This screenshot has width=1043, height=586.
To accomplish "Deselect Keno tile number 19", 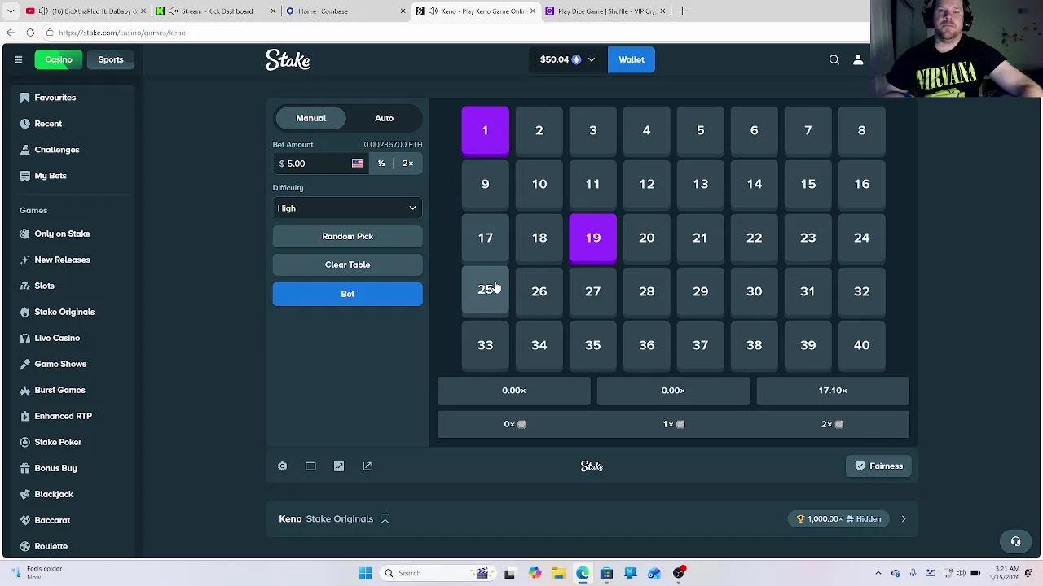I will click(x=592, y=238).
